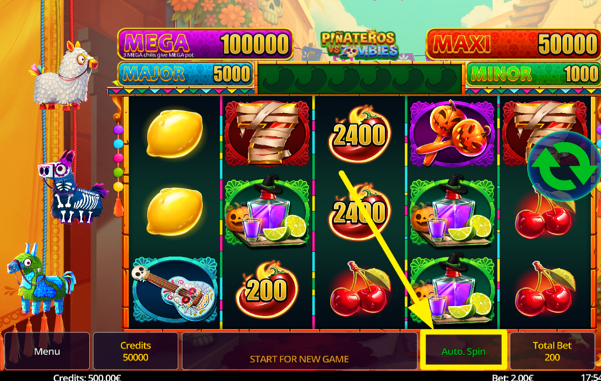This screenshot has height=381, width=601.
Task: Click the 200 chili pepper symbol
Action: click(266, 289)
